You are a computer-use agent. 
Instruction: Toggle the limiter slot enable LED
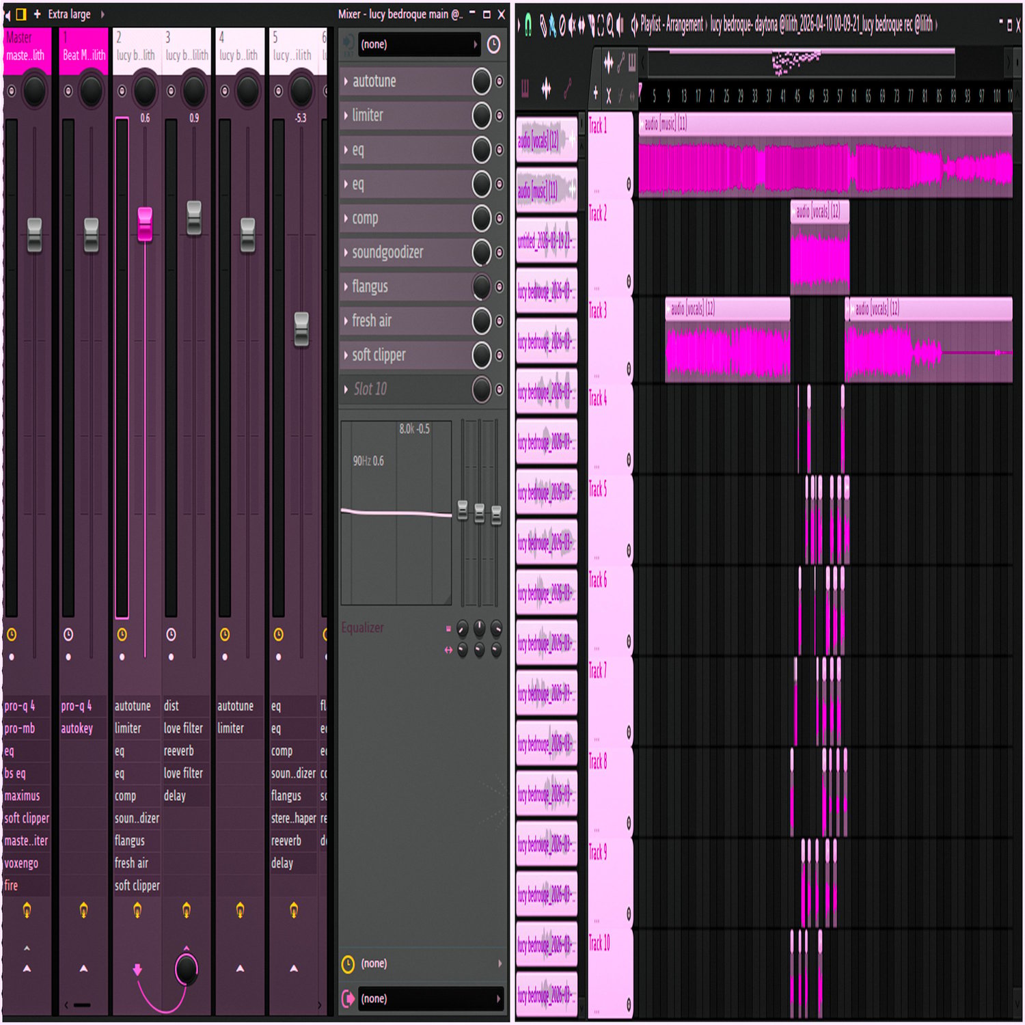[x=500, y=115]
